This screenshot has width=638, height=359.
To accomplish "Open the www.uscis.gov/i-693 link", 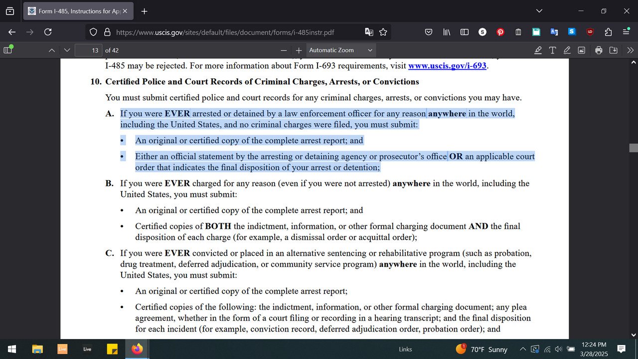I will (447, 65).
